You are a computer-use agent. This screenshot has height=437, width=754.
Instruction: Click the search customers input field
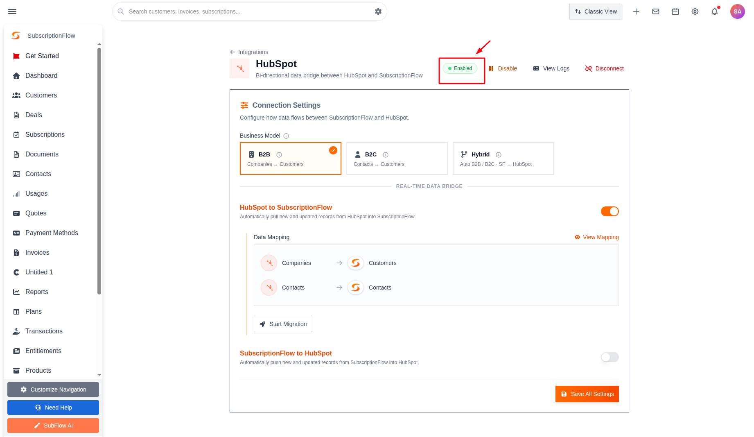250,11
